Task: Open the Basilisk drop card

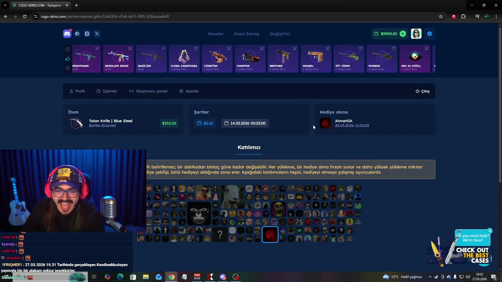Action: tap(151, 59)
